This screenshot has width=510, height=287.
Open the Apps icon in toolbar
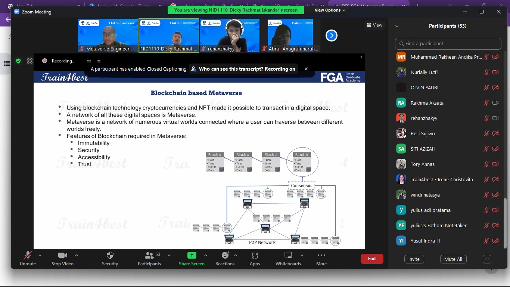pyautogui.click(x=255, y=256)
